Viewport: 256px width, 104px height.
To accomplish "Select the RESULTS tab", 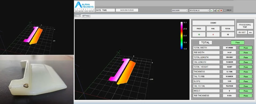I will (77, 16).
